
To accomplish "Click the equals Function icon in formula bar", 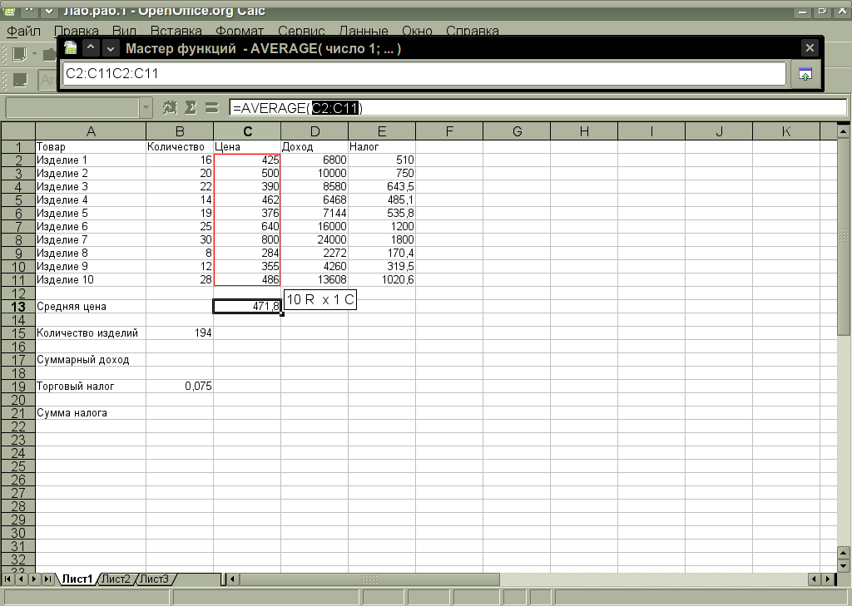I will (x=211, y=107).
